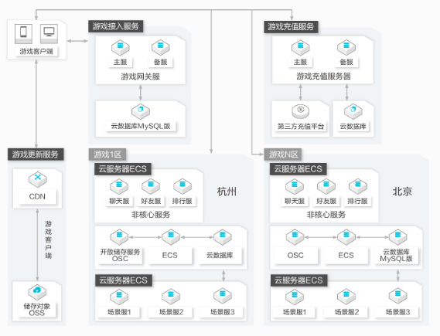Click the 游戏1区 zone header
The height and width of the screenshot is (336, 440).
click(x=107, y=154)
